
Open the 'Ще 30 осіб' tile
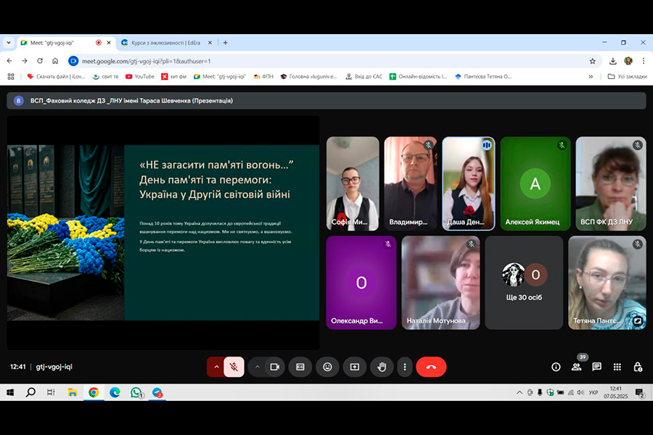[x=524, y=283]
